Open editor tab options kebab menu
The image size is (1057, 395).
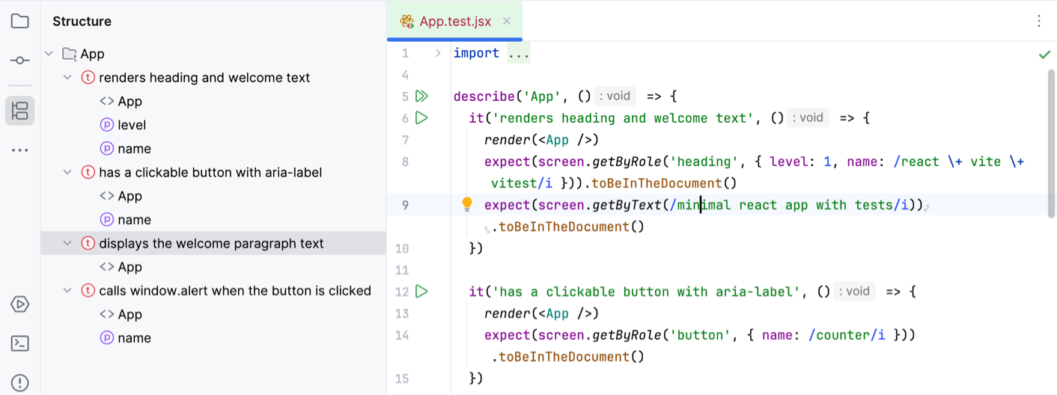1039,22
